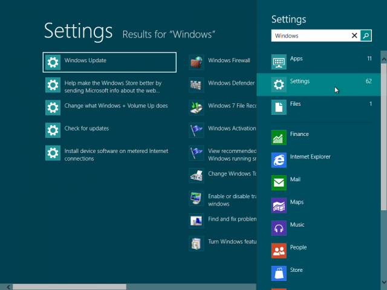This screenshot has height=290, width=387.
Task: Open Install device software on metered connections
Action: pyautogui.click(x=116, y=155)
